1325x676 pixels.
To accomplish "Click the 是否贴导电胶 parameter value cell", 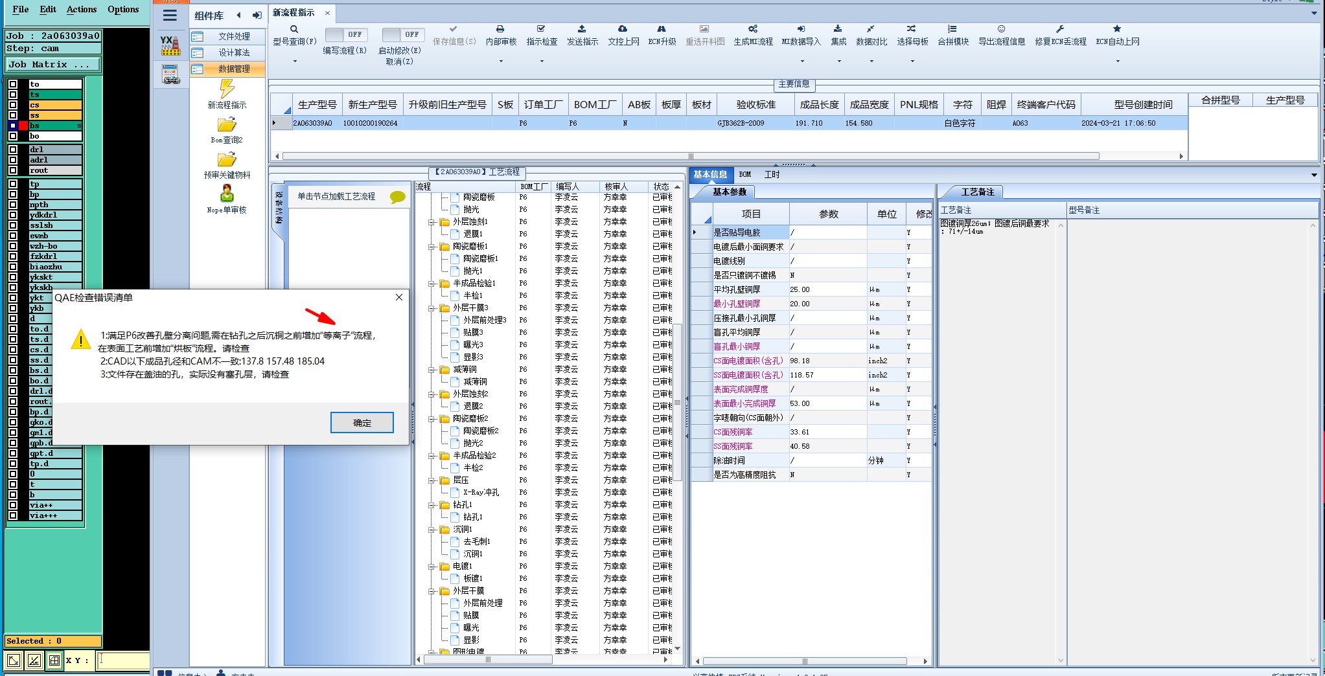I will coord(827,232).
